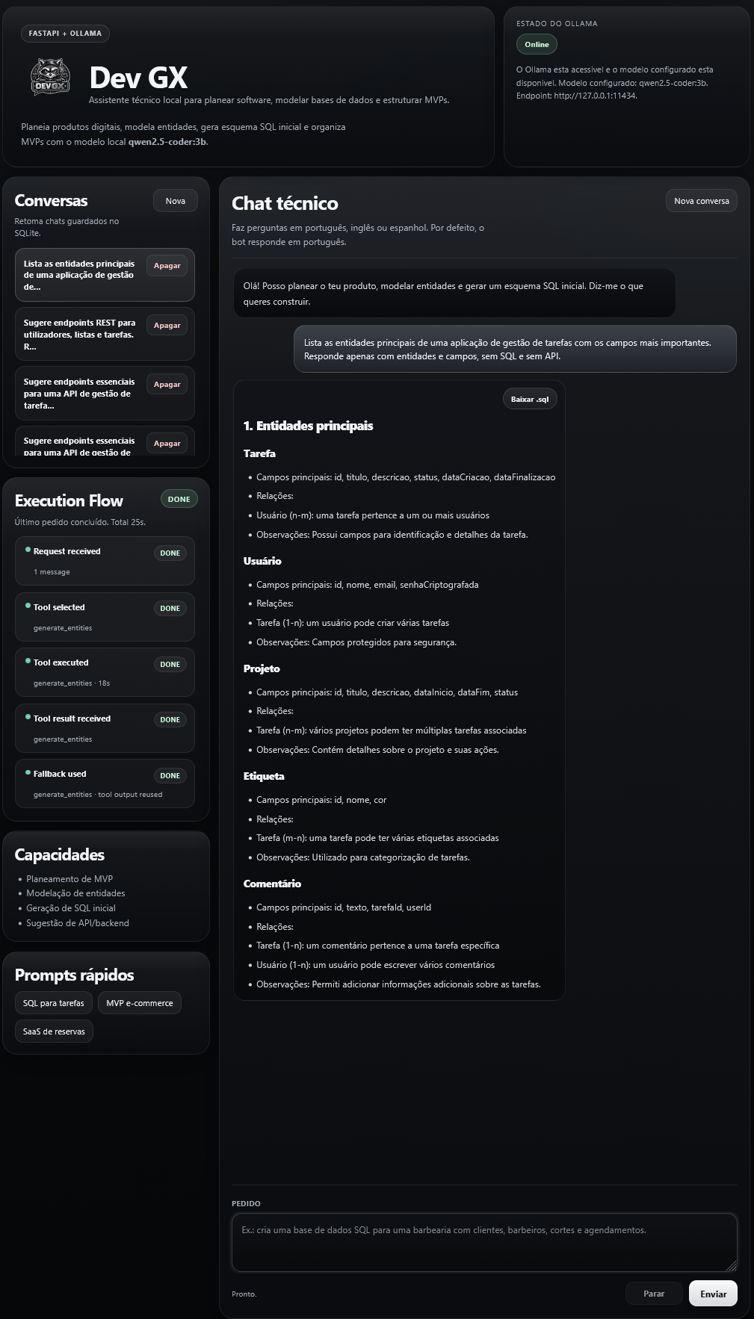Image resolution: width=754 pixels, height=1319 pixels.
Task: Select the 'SQL para tarefas' quick prompt
Action: tap(54, 1003)
